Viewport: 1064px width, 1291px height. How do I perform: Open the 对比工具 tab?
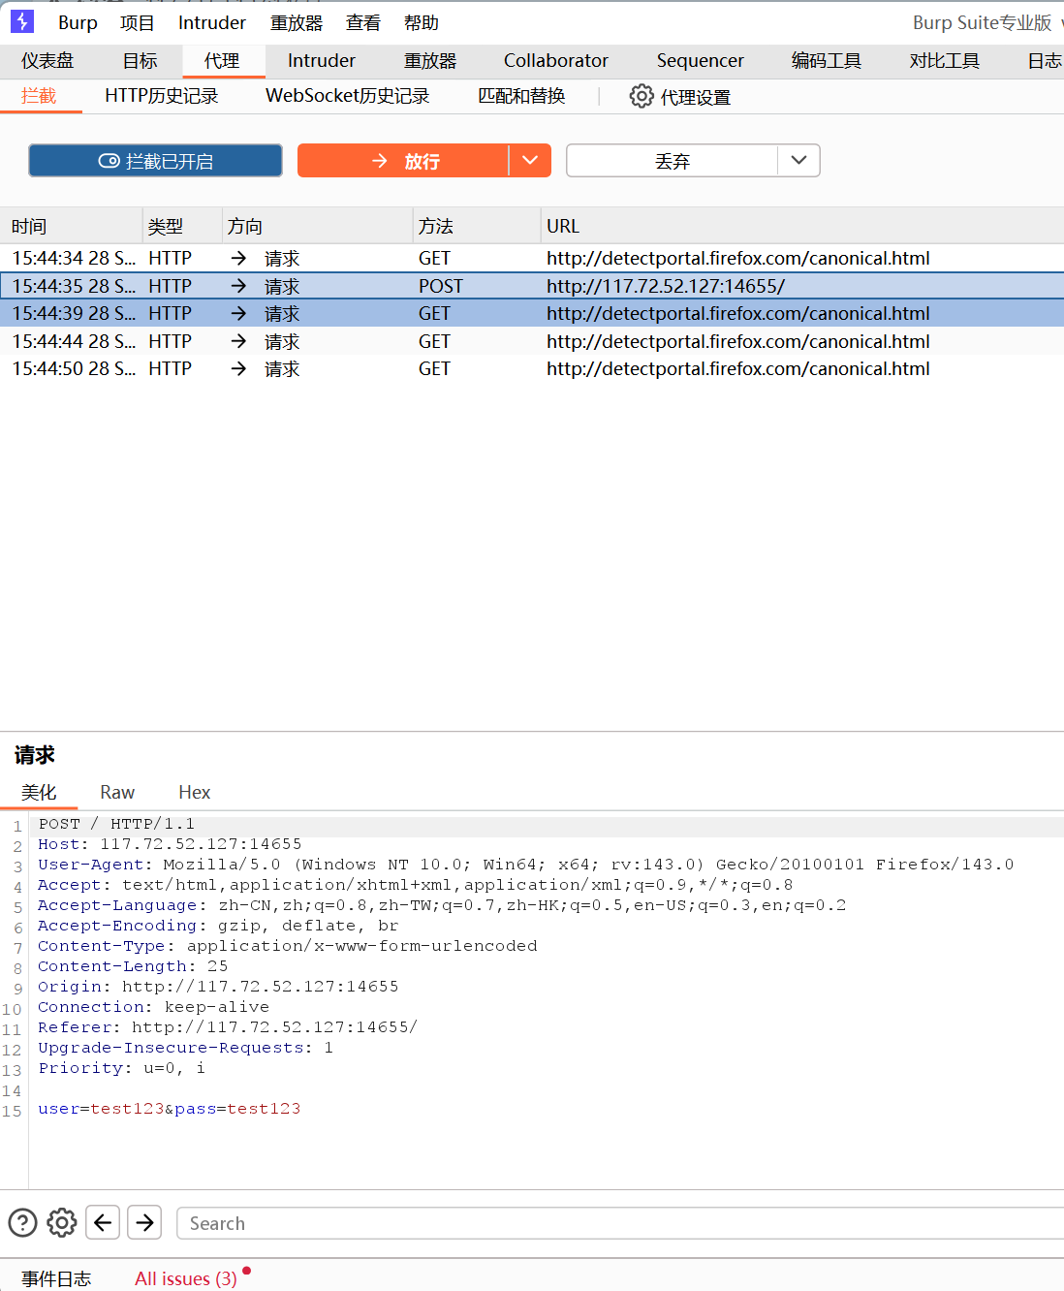(x=945, y=60)
